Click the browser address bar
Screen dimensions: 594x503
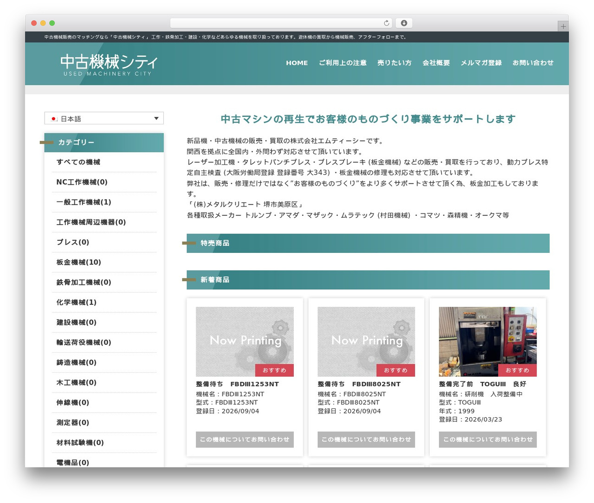point(281,23)
